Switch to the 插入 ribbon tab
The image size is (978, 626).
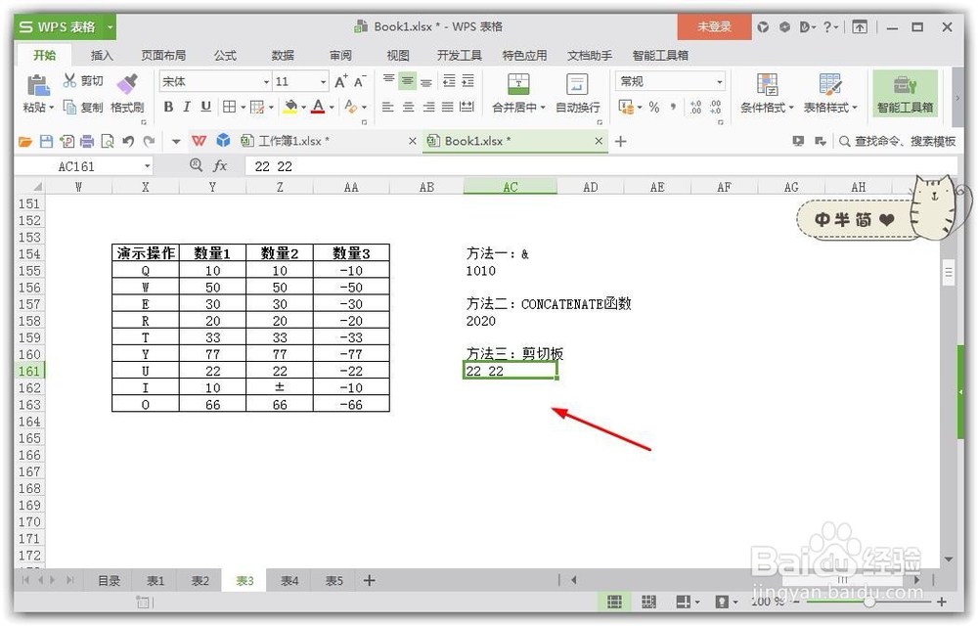[102, 56]
